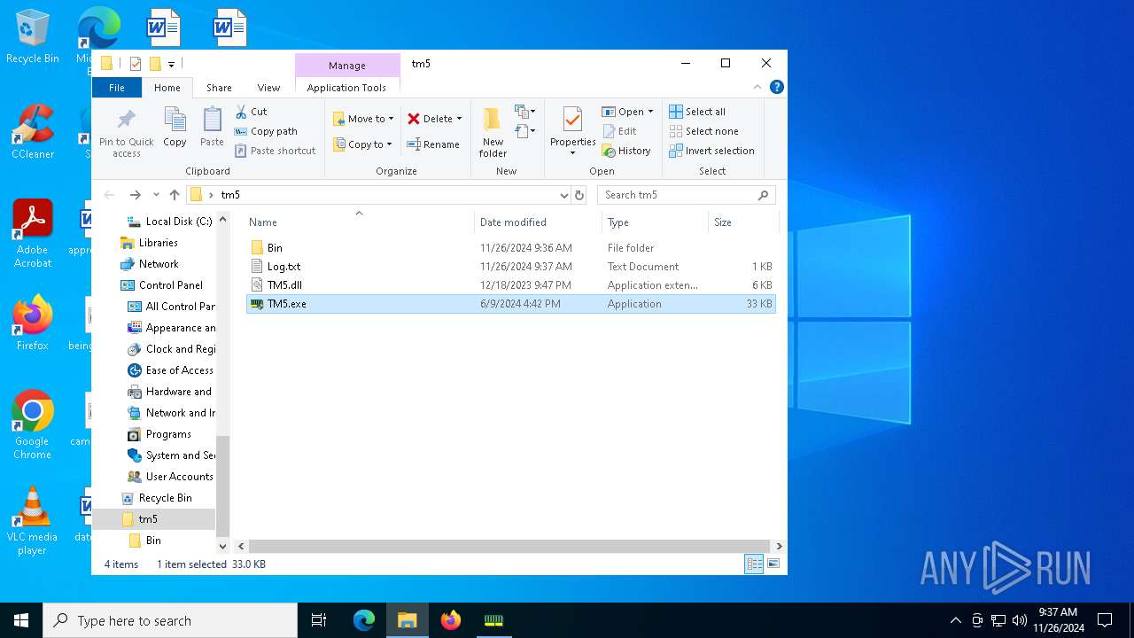Click Pin to Quick access icon
The width and height of the screenshot is (1134, 638).
click(127, 120)
